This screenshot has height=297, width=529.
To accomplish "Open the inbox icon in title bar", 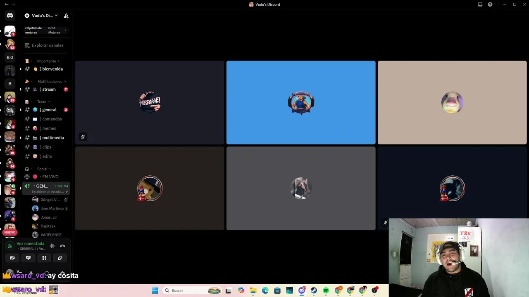I will (480, 5).
